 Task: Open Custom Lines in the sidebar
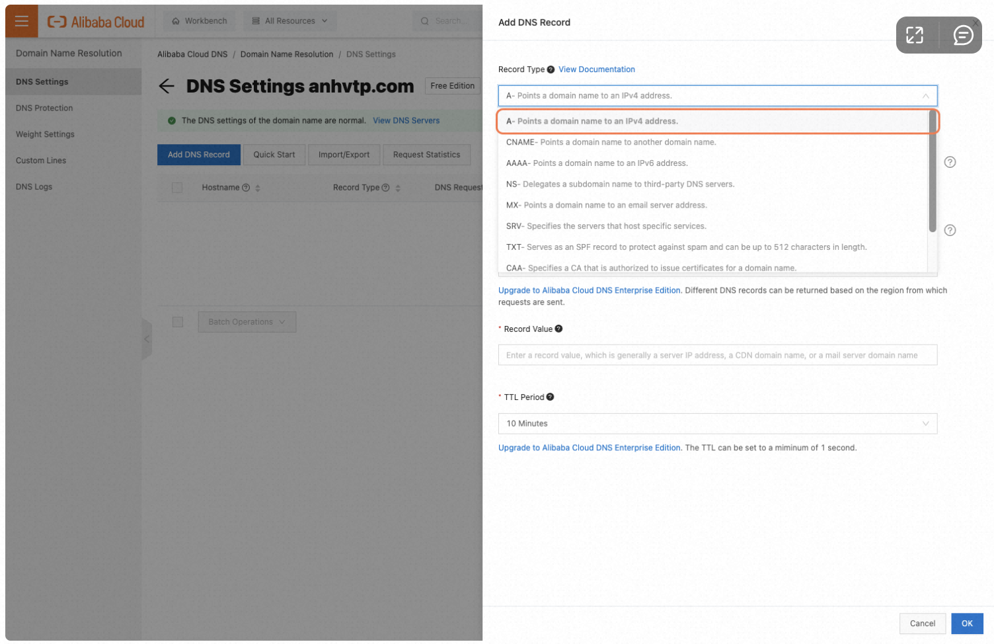coord(73,161)
